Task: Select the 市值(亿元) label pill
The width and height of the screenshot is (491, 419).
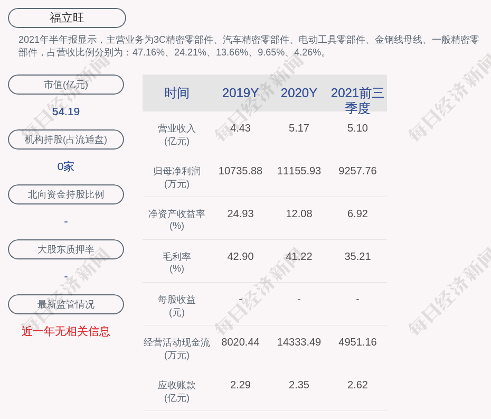Action: click(x=66, y=85)
